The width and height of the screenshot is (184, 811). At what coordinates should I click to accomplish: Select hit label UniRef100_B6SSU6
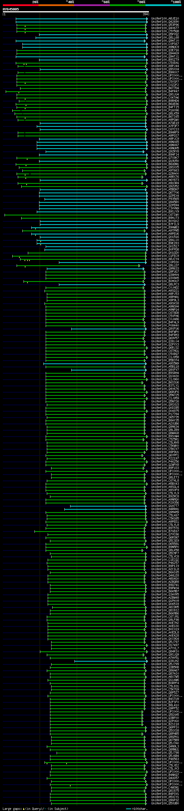pos(165,383)
